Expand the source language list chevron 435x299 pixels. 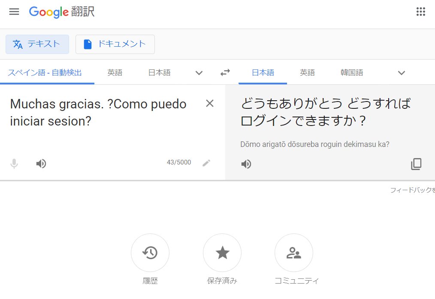(199, 73)
